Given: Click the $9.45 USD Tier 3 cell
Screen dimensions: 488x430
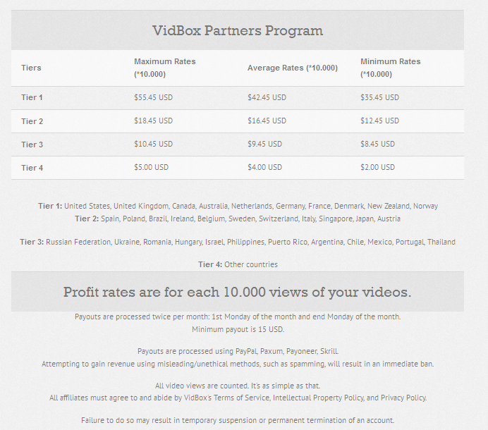Looking at the screenshot, I should coord(265,144).
